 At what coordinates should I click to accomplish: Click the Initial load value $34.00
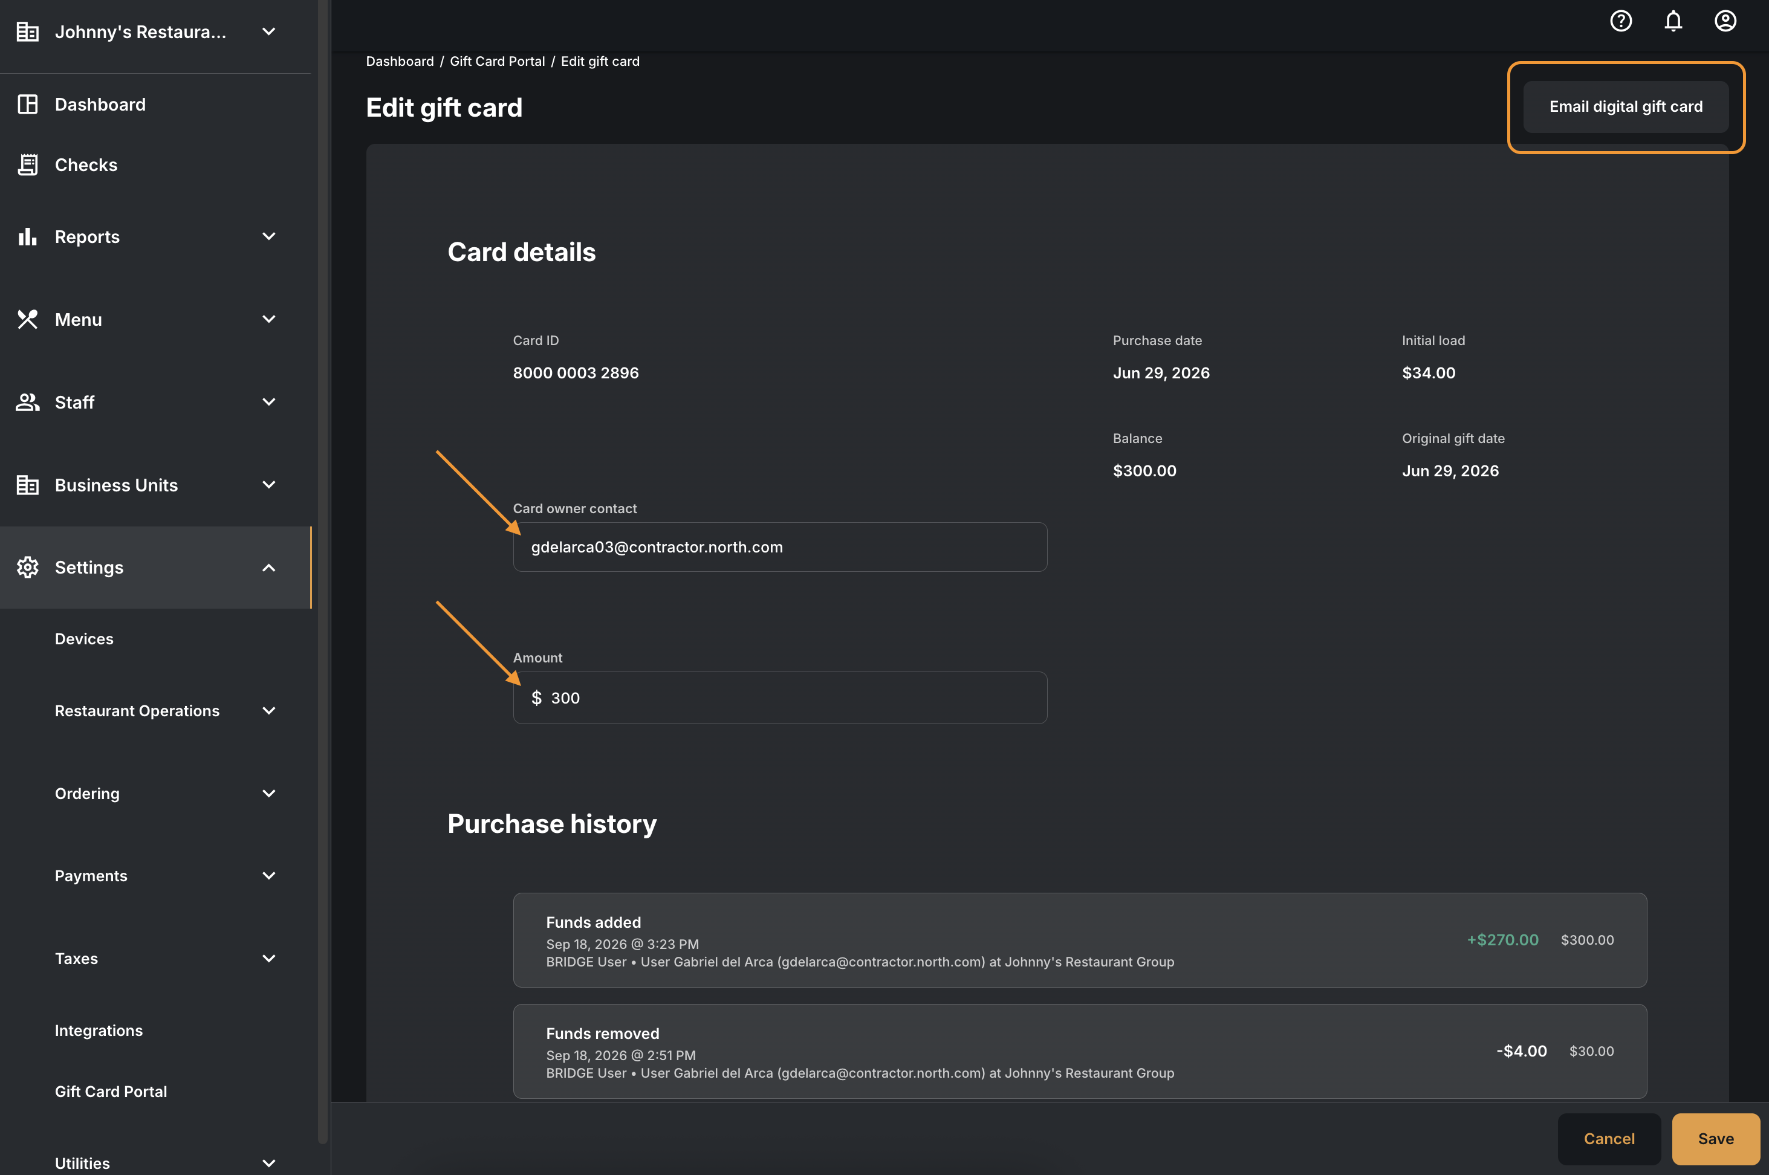click(x=1429, y=373)
